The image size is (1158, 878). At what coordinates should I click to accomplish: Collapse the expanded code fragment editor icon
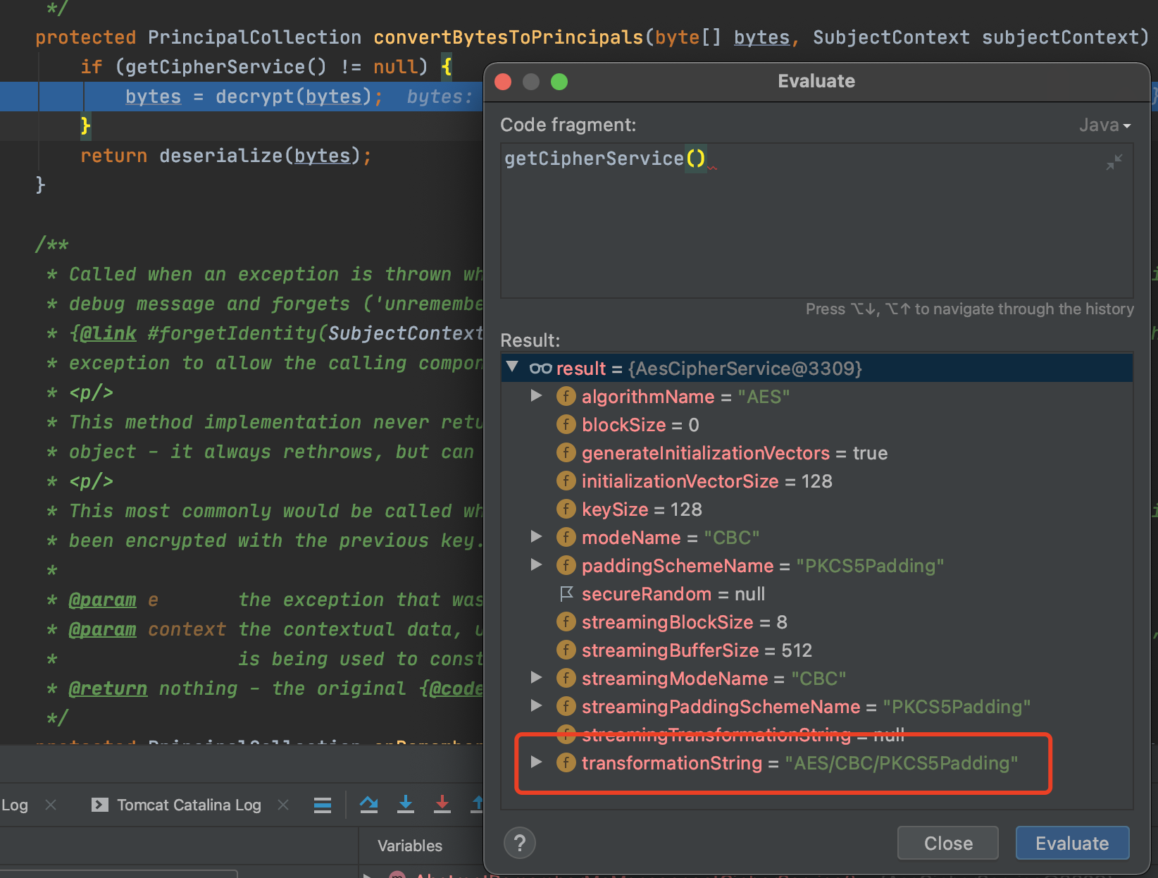pyautogui.click(x=1114, y=163)
